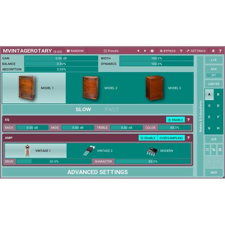This screenshot has height=225, width=225.
Task: Click the CHARACTER slider
Action: pyautogui.click(x=153, y=162)
